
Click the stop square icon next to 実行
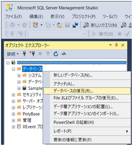(119, 34)
